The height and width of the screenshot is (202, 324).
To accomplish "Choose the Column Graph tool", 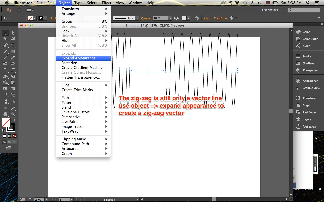I will click(x=13, y=102).
